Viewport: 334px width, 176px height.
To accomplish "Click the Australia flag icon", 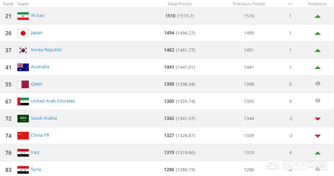I will (x=23, y=67).
